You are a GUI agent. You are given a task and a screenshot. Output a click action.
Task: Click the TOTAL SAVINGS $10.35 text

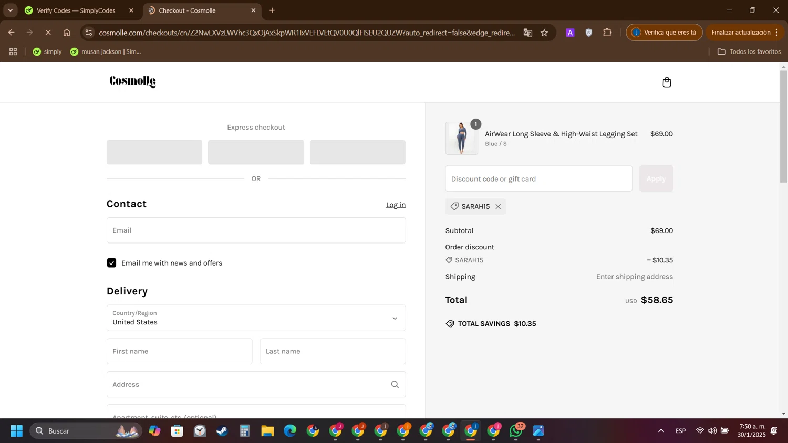pos(497,324)
